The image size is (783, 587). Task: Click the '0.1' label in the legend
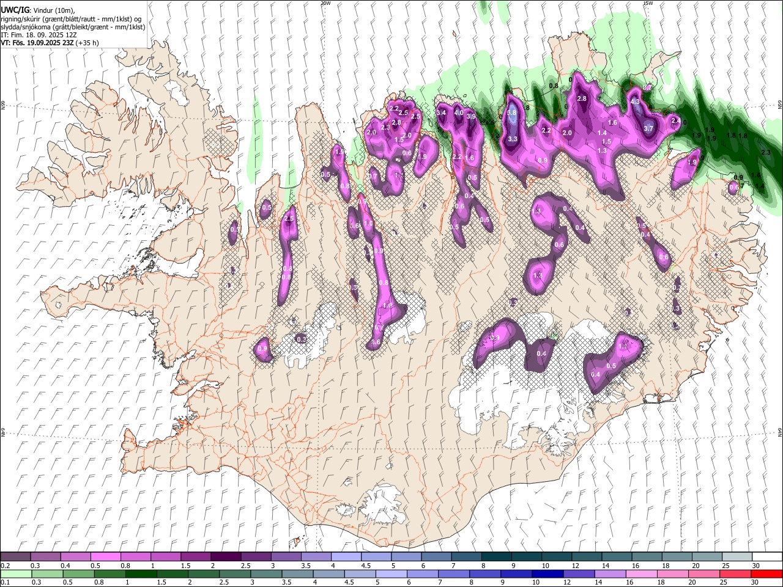point(5,582)
